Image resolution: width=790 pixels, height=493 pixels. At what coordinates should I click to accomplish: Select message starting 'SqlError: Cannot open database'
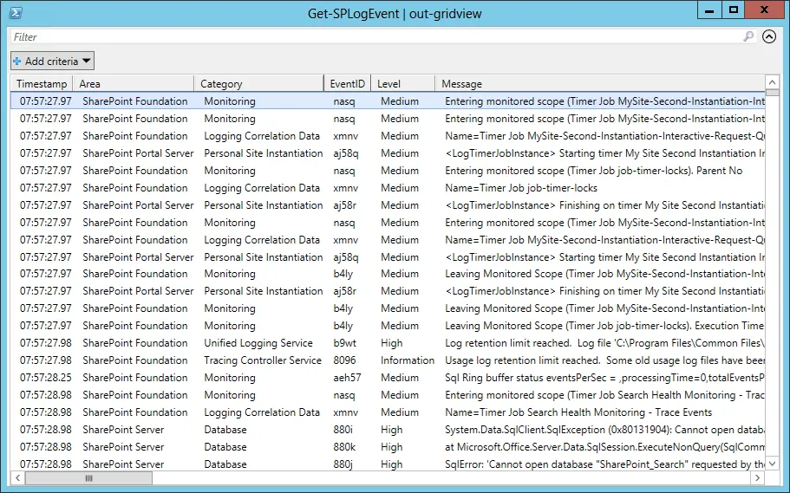pyautogui.click(x=604, y=464)
